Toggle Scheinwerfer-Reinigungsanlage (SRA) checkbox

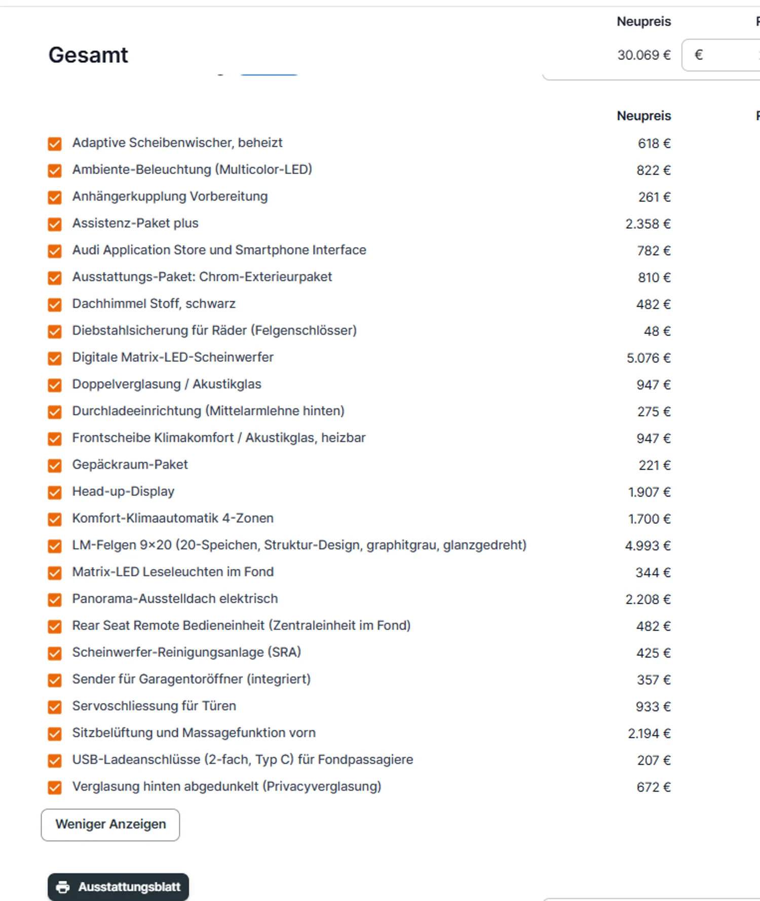click(x=55, y=653)
